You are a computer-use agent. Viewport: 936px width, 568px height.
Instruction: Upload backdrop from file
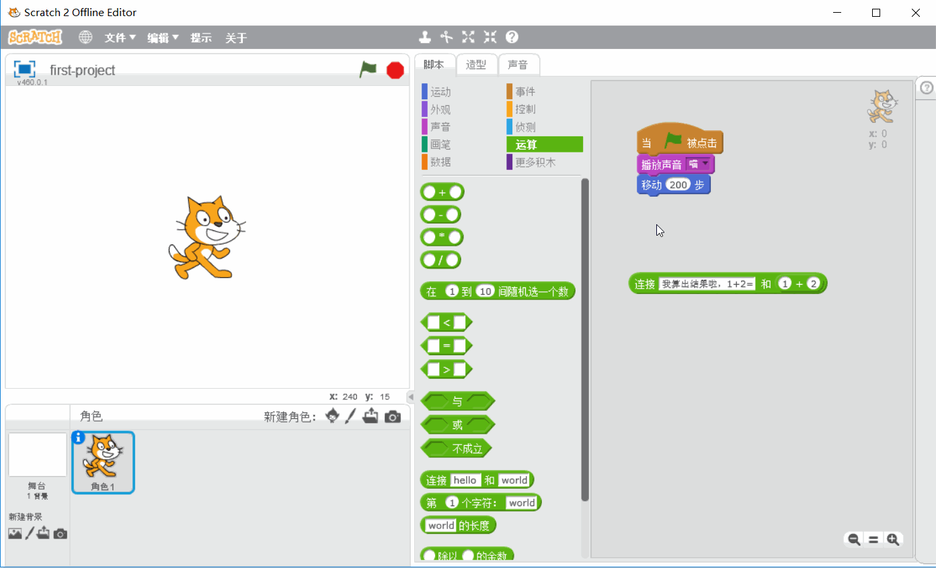coord(44,534)
